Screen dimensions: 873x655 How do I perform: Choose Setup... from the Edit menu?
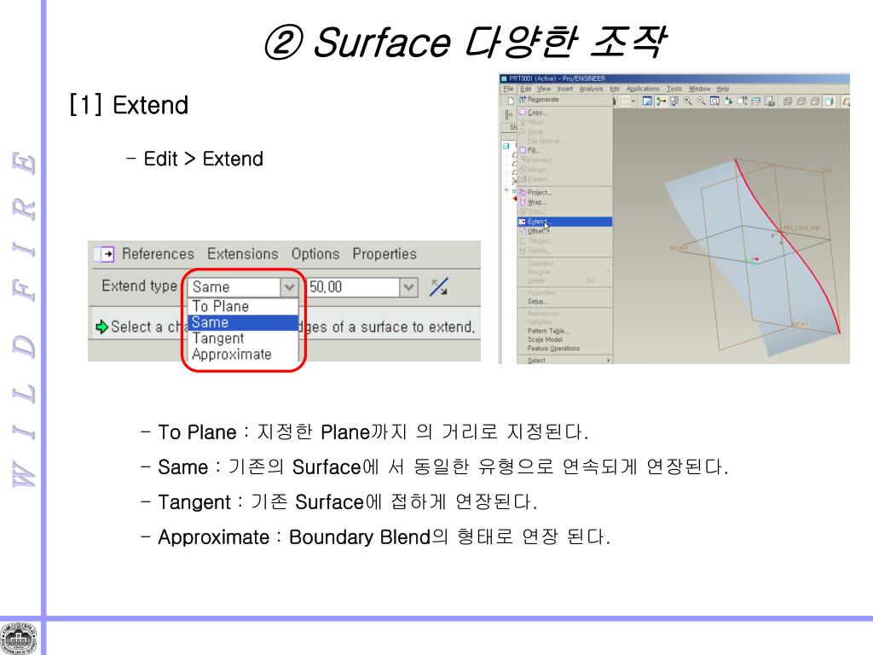pos(565,301)
